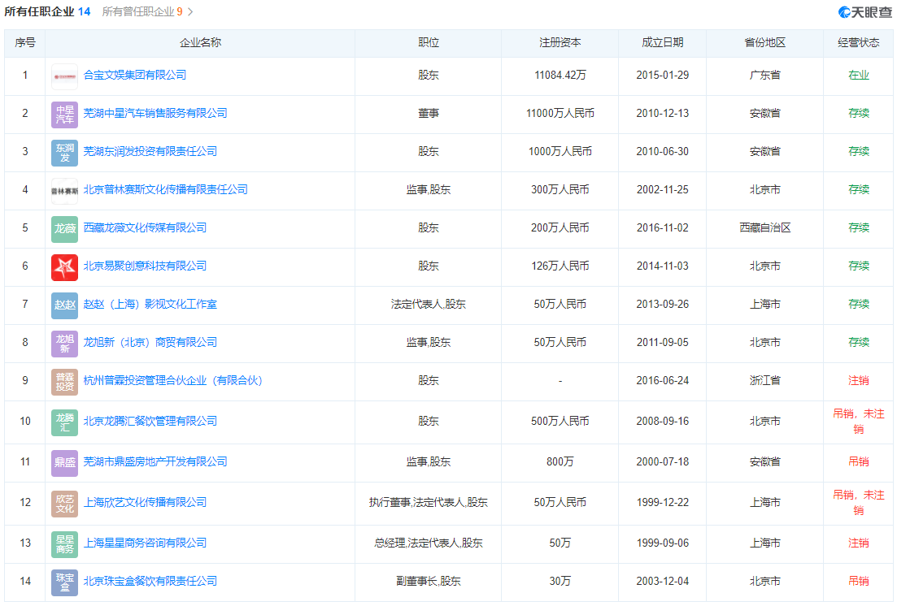Click the 董事 position cell
The height and width of the screenshot is (606, 897).
coord(429,113)
